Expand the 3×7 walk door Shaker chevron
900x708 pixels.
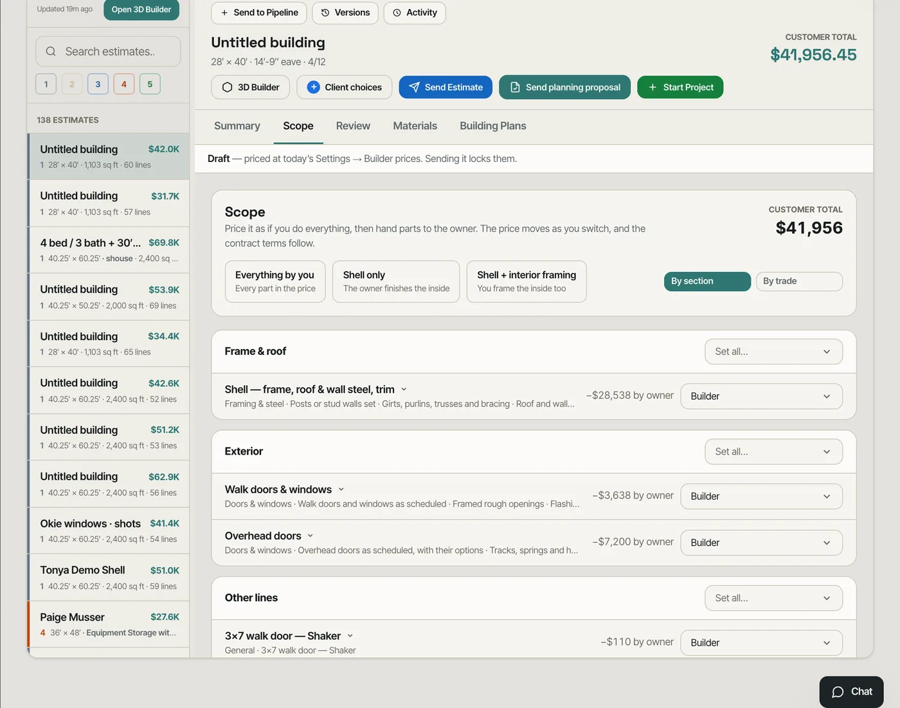tap(350, 636)
